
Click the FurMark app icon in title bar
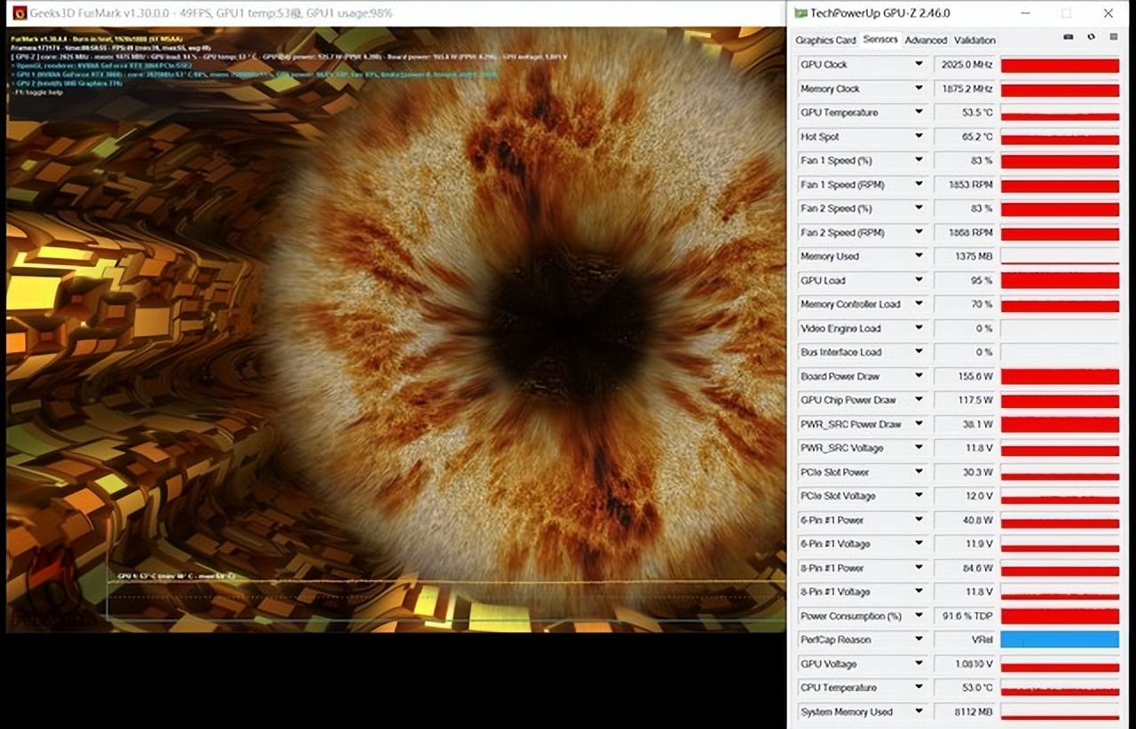click(x=19, y=13)
